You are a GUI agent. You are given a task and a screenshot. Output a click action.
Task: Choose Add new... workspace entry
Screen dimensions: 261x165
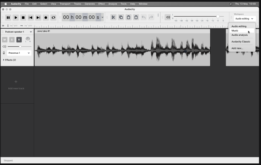(x=242, y=48)
